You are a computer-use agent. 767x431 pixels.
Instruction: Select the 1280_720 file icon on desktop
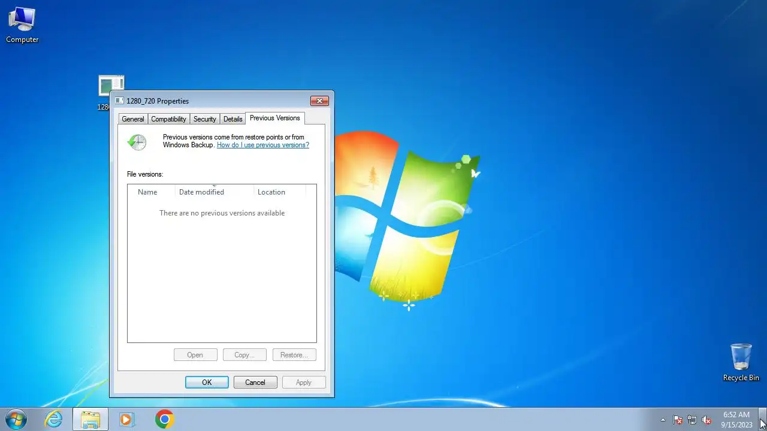111,86
